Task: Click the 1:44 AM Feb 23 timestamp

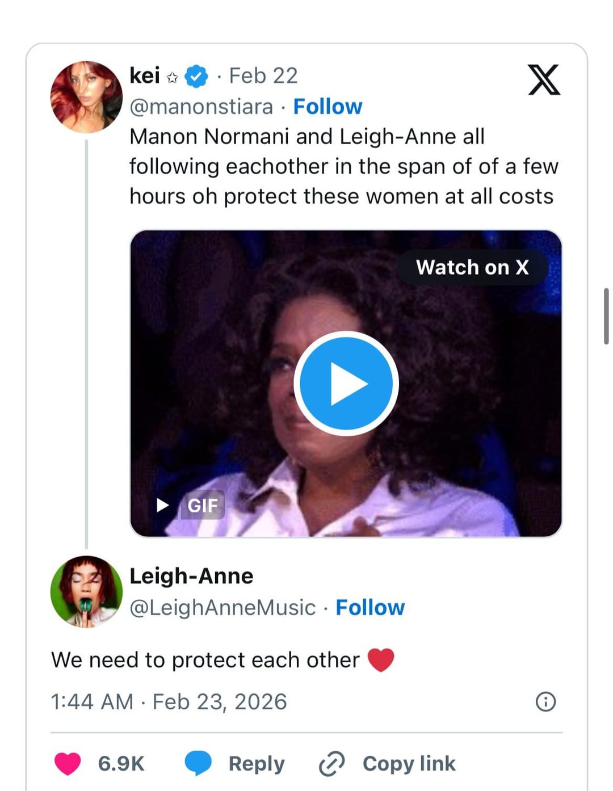Action: click(169, 702)
